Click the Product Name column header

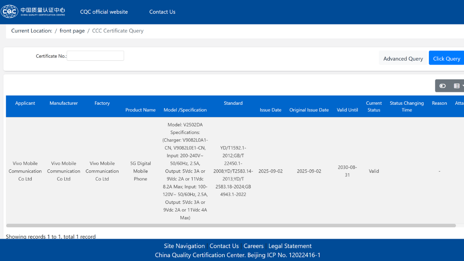140,110
